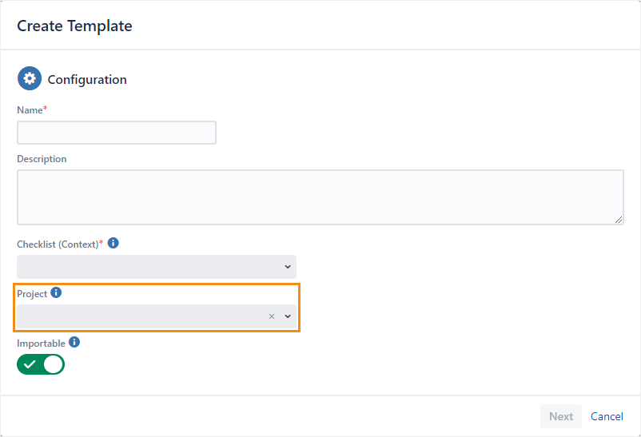
Task: Click the Checklist (Context) label text
Action: [x=57, y=244]
